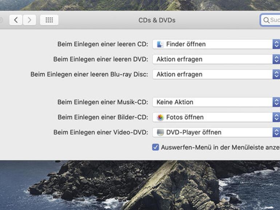The width and height of the screenshot is (280, 210).
Task: Click the Finder icon in CD dropdown
Action: point(160,44)
